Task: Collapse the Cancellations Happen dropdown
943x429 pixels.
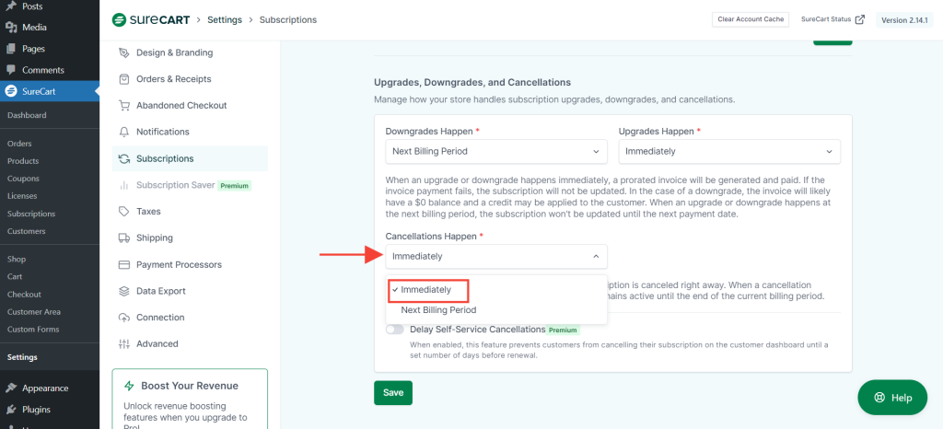Action: pos(495,256)
